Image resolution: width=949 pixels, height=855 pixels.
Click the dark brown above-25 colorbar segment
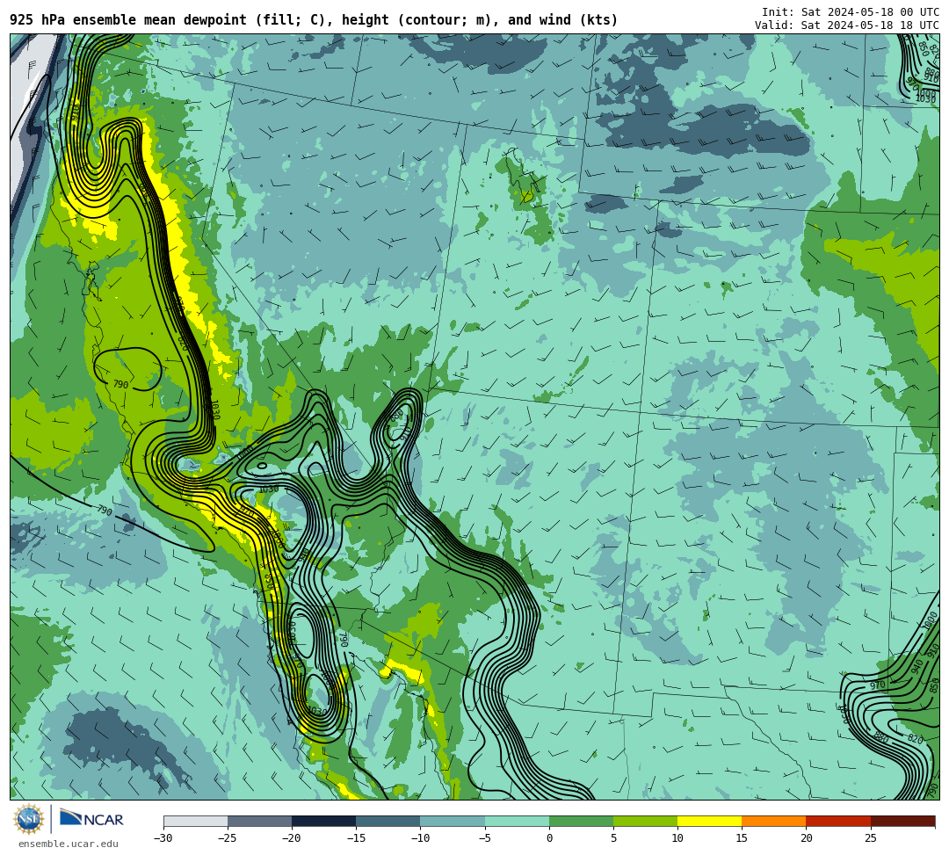point(902,821)
